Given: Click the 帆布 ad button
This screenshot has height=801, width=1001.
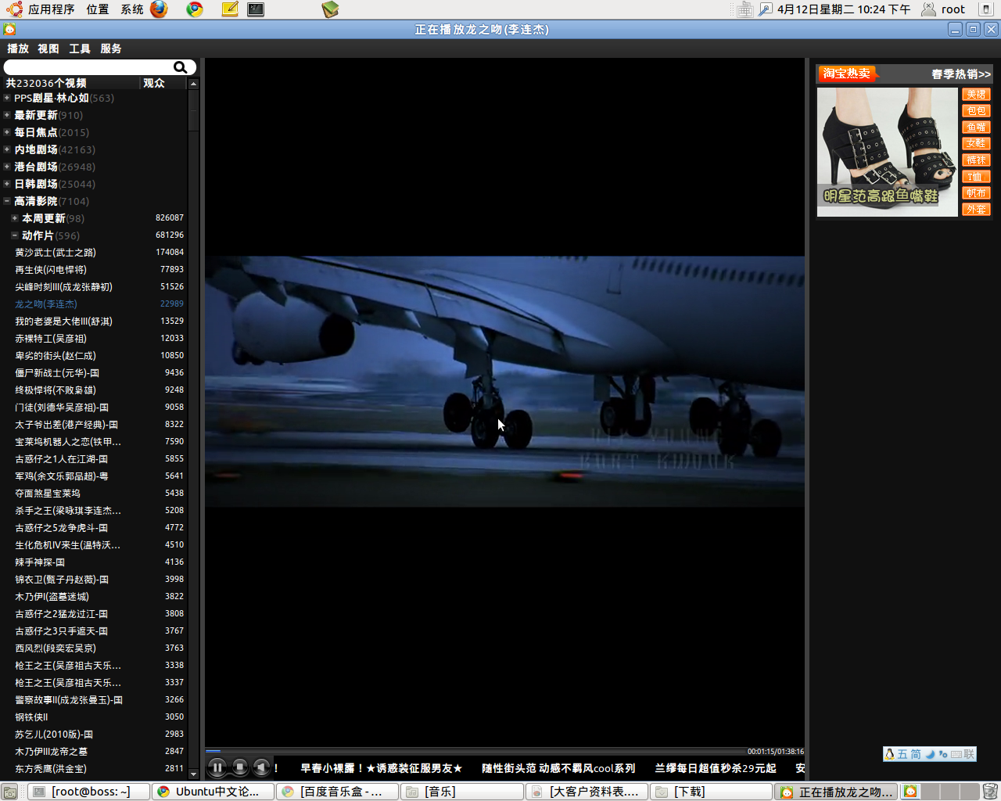Looking at the screenshot, I should (x=976, y=192).
